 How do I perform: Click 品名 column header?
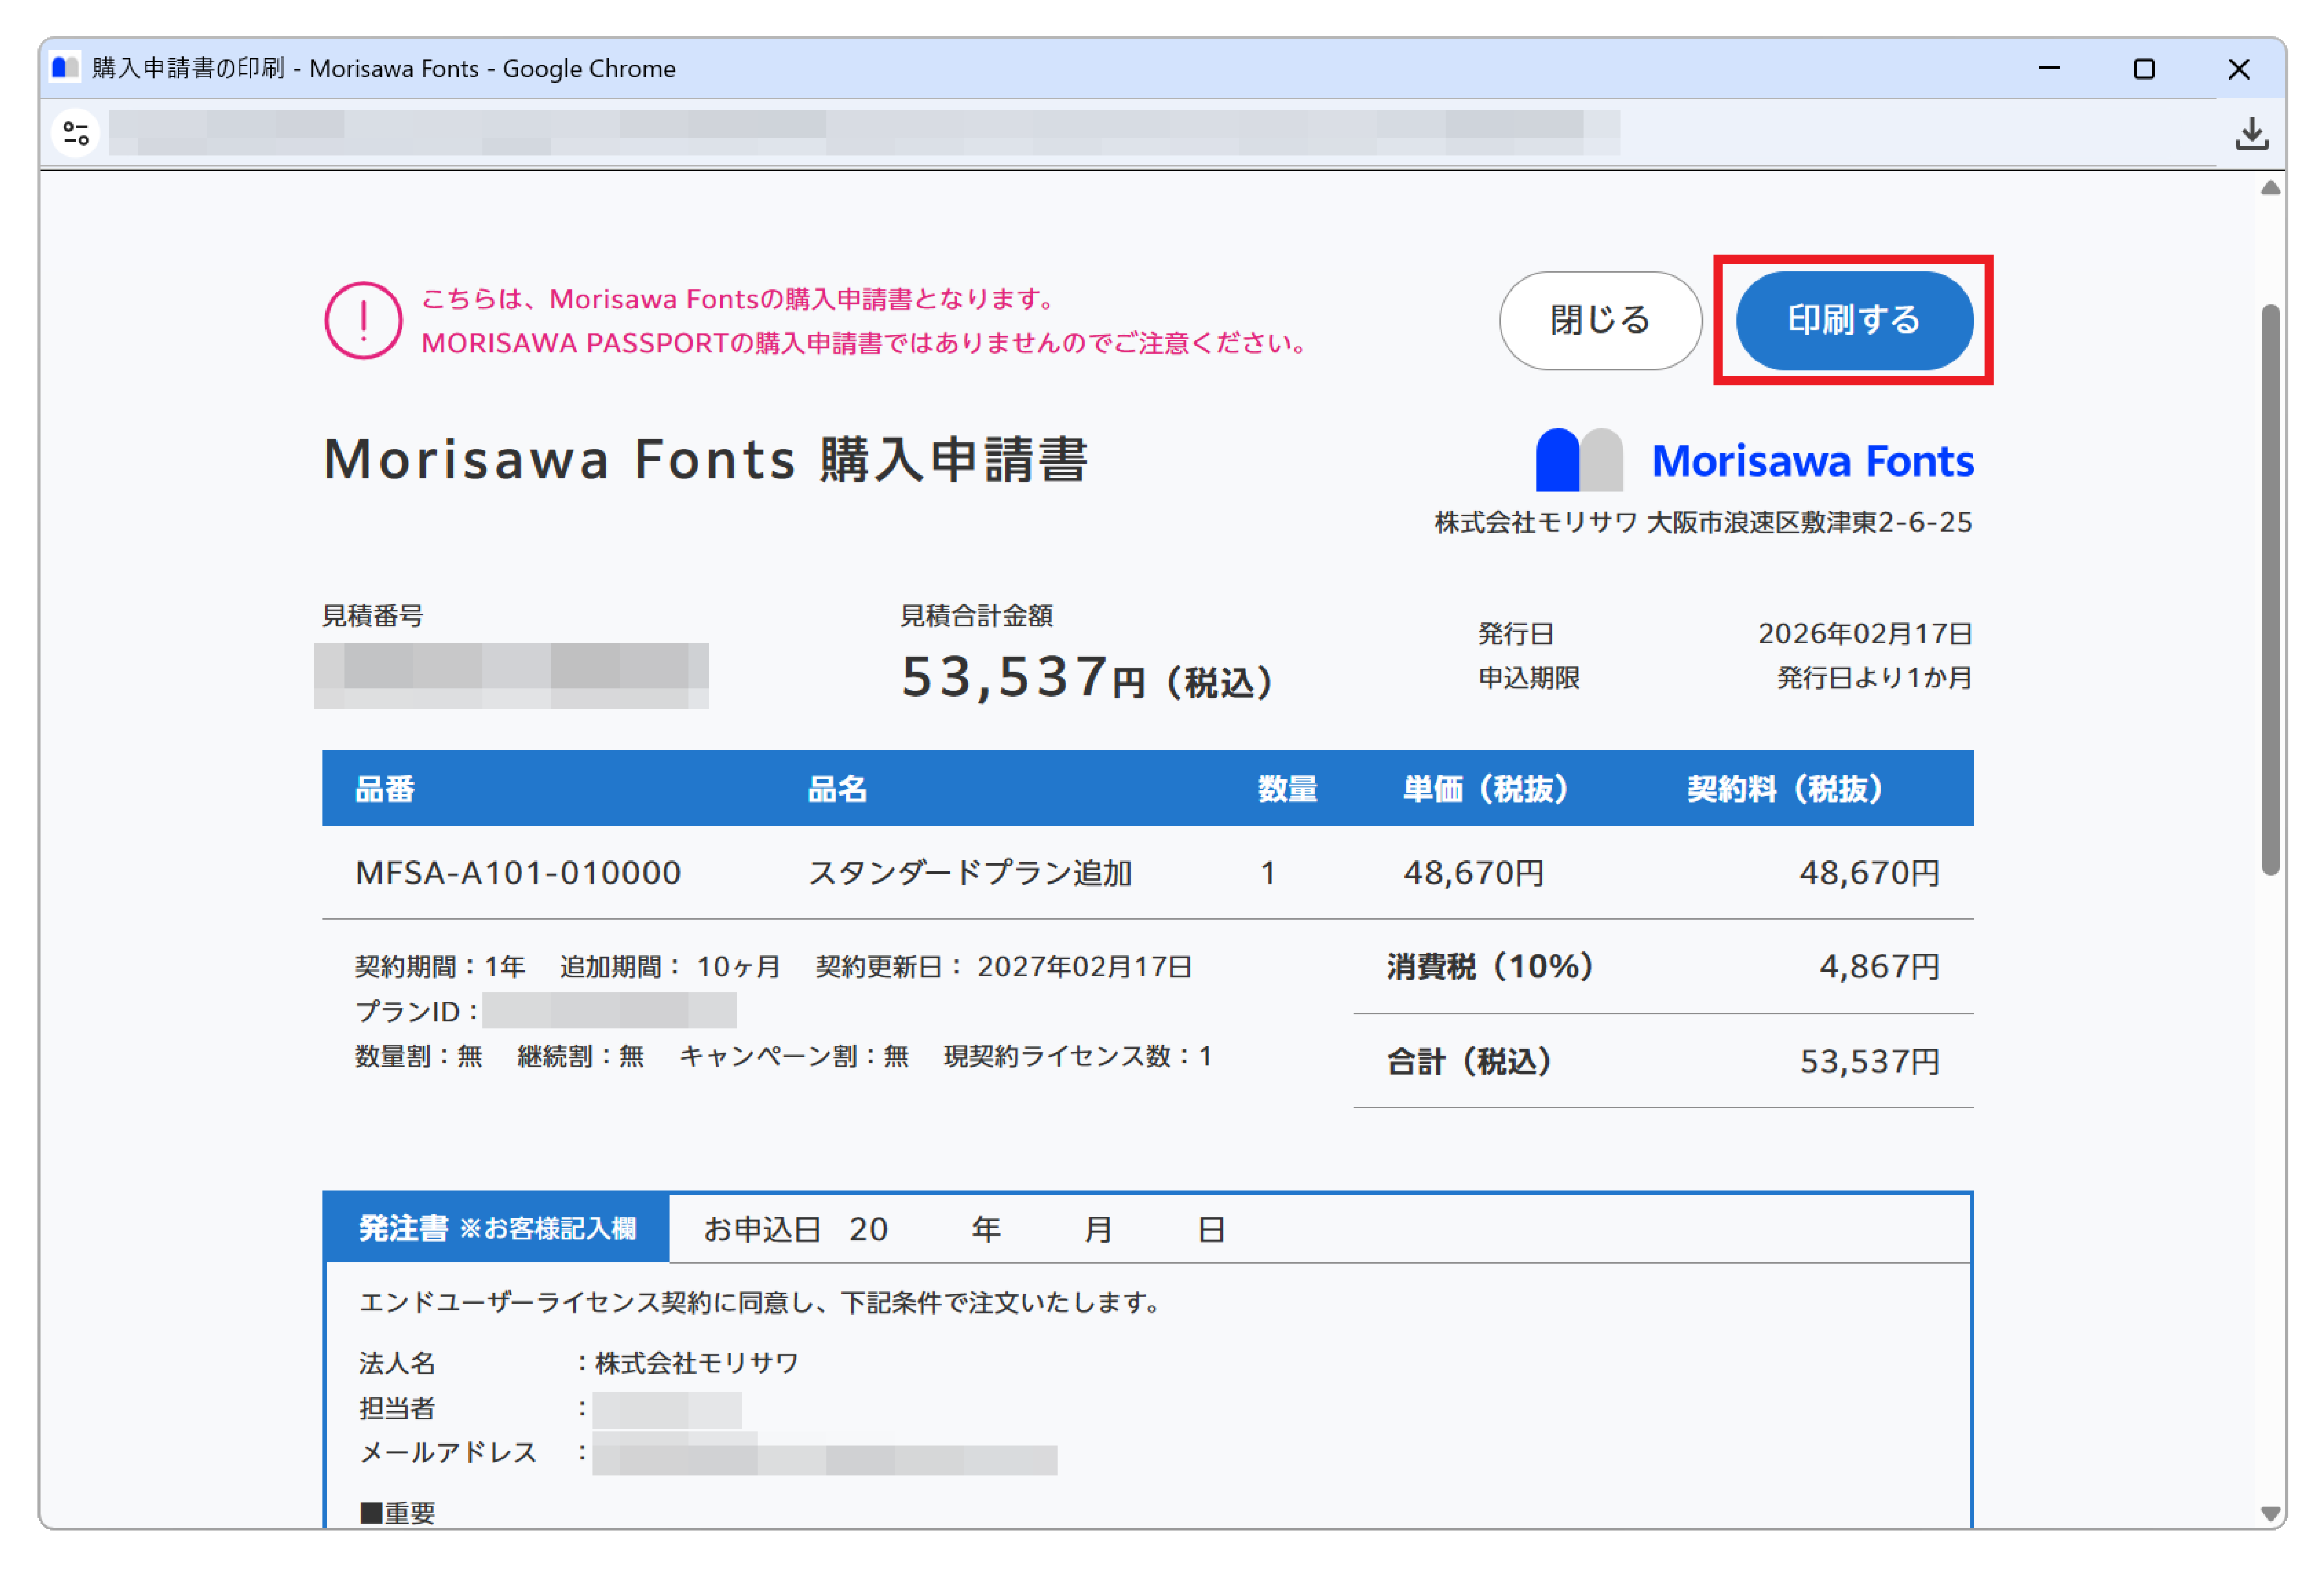837,789
